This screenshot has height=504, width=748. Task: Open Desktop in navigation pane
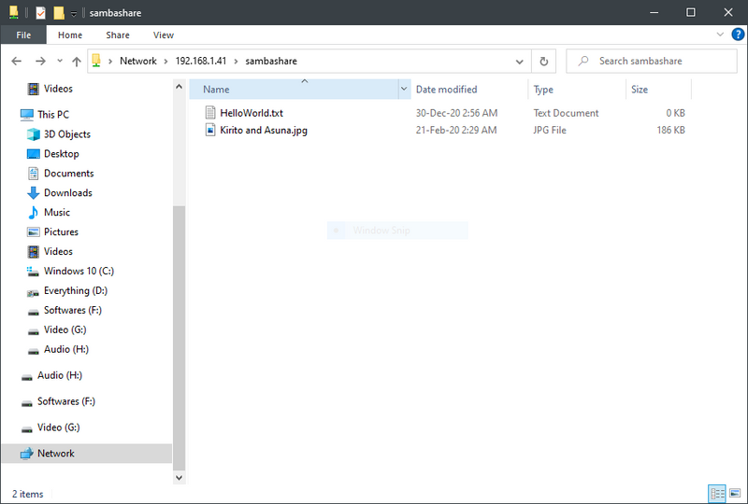pos(61,154)
